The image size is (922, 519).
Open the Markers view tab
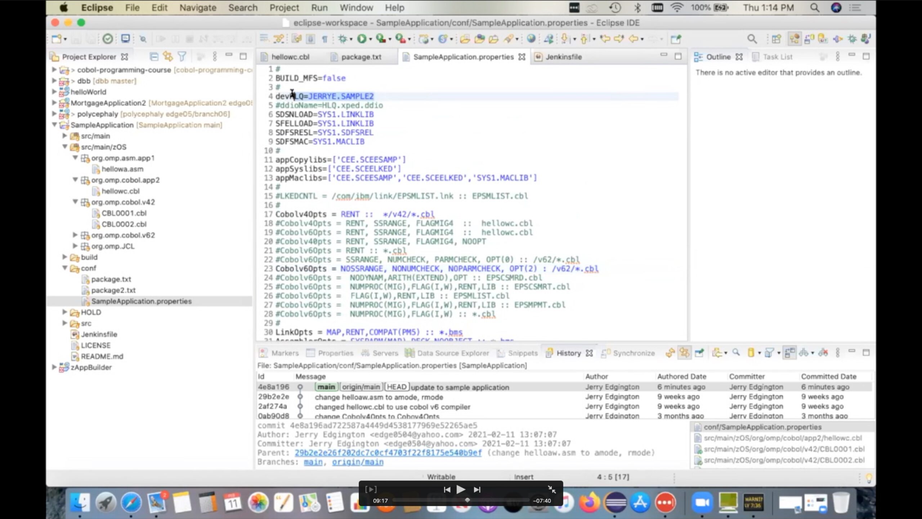pyautogui.click(x=279, y=353)
